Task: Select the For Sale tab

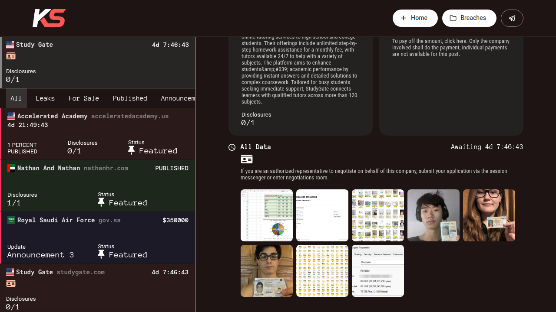Action: (84, 98)
